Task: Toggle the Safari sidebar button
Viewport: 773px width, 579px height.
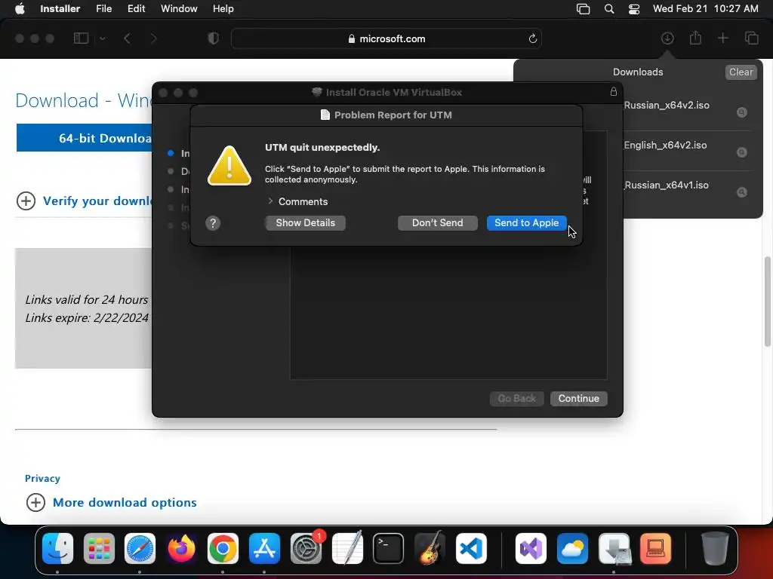Action: (81, 38)
